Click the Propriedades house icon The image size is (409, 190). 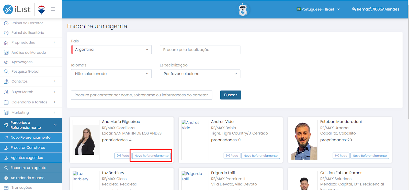[6, 43]
